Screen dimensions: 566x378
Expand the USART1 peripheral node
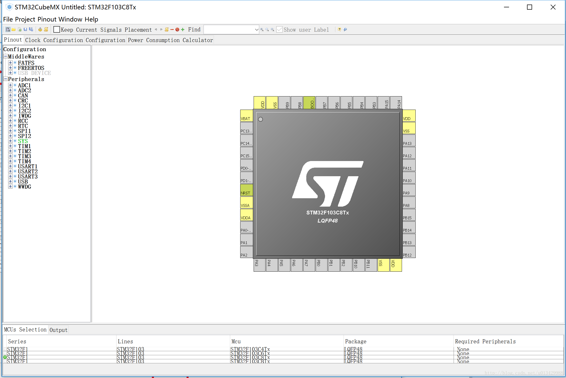[x=10, y=166]
